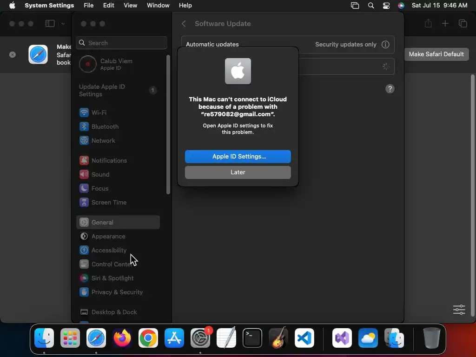Open Focus settings
The width and height of the screenshot is (476, 357).
click(x=119, y=188)
